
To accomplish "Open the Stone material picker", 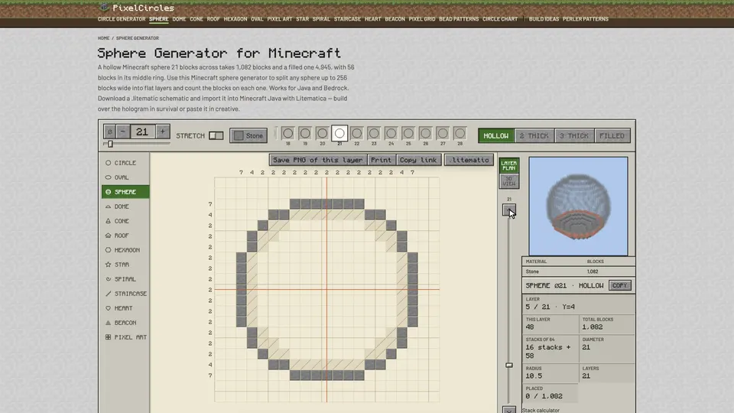I will (x=248, y=135).
